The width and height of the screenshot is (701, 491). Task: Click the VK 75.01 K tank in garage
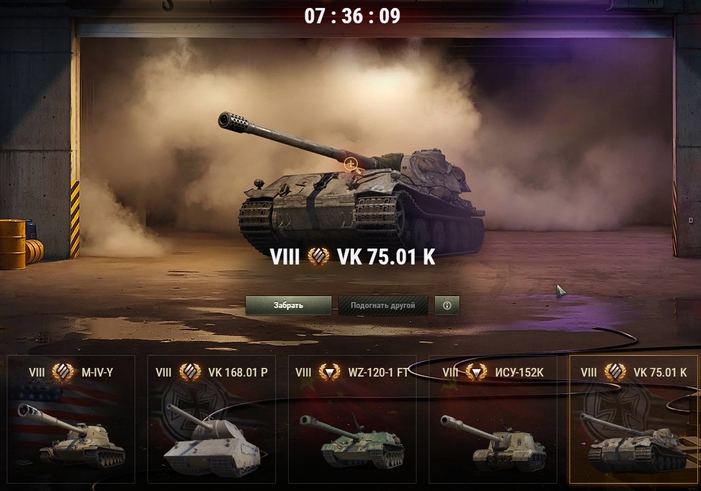coord(351,184)
